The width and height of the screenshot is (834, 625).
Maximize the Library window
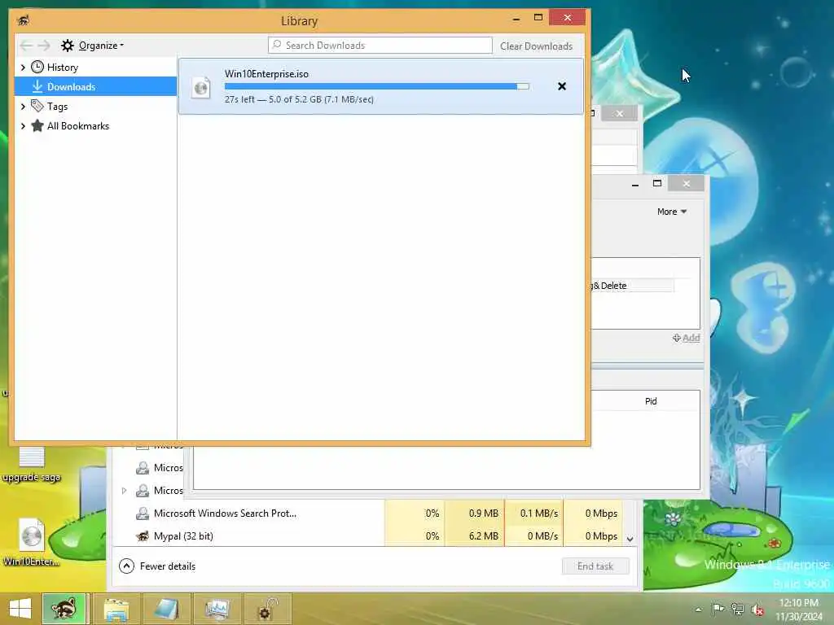[538, 18]
